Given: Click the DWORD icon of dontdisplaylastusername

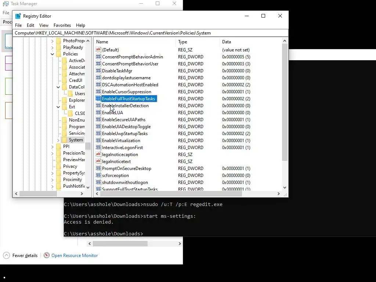Looking at the screenshot, I should [x=98, y=78].
